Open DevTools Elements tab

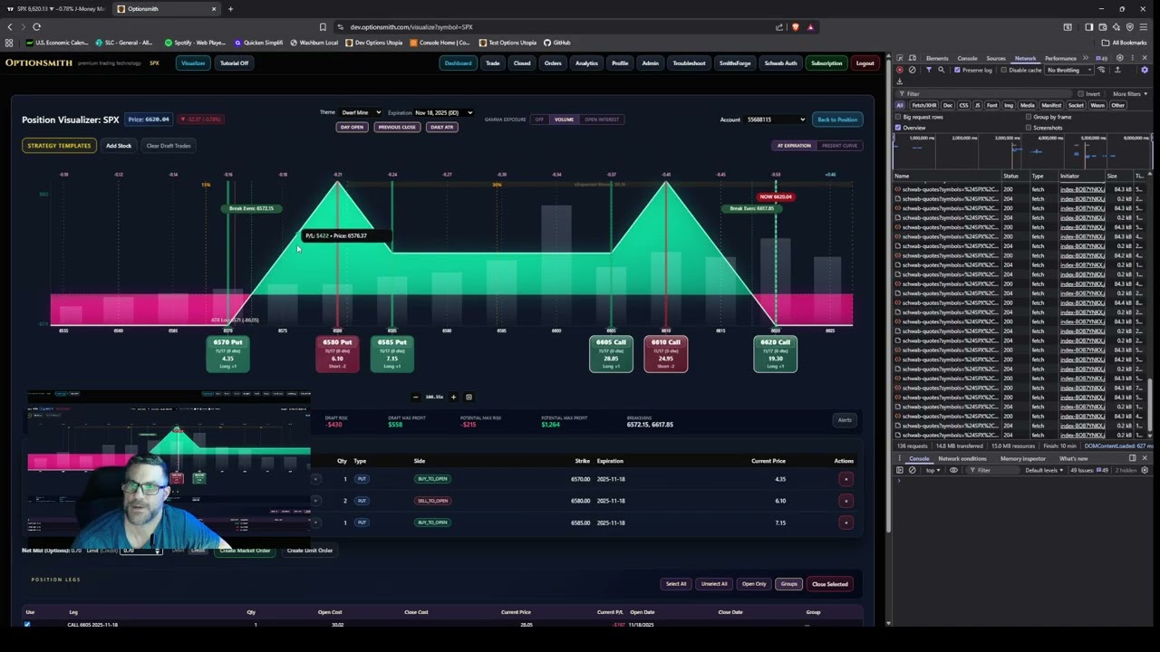pyautogui.click(x=937, y=58)
